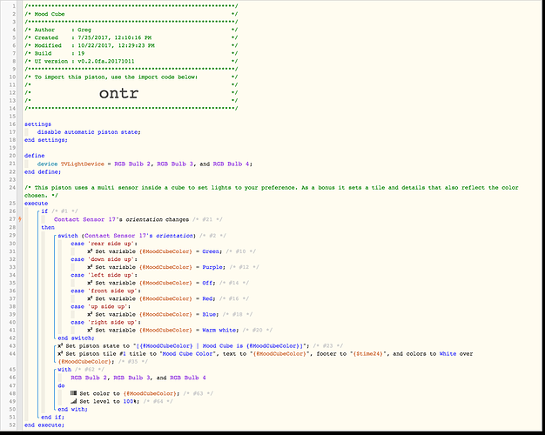Image resolution: width=545 pixels, height=435 pixels.
Task: Click the 'Purple' value
Action: 212,267
